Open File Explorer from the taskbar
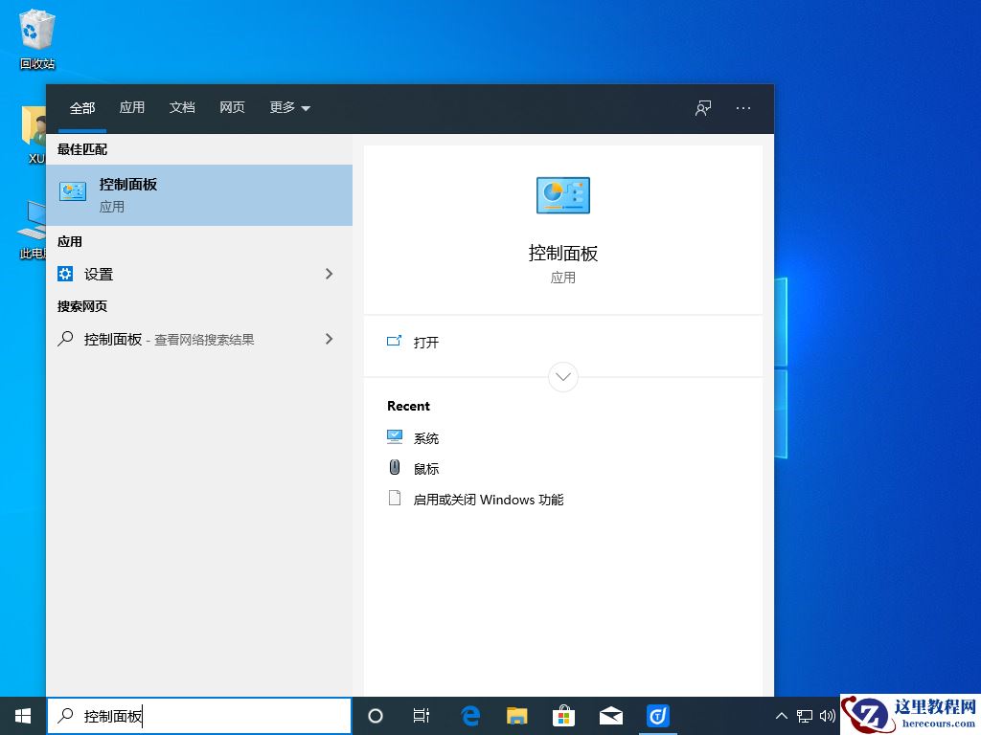Screen dimensions: 981x735 pyautogui.click(x=516, y=715)
